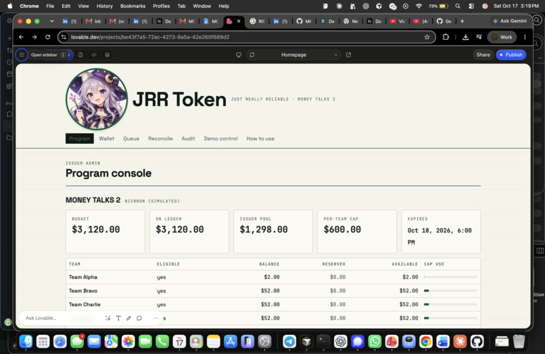Viewport: 545px width, 354px height.
Task: Open the file view icon in Lovable toolbar
Action: coord(80,55)
